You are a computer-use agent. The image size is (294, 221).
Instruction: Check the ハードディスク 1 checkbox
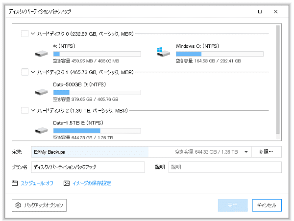(x=25, y=72)
